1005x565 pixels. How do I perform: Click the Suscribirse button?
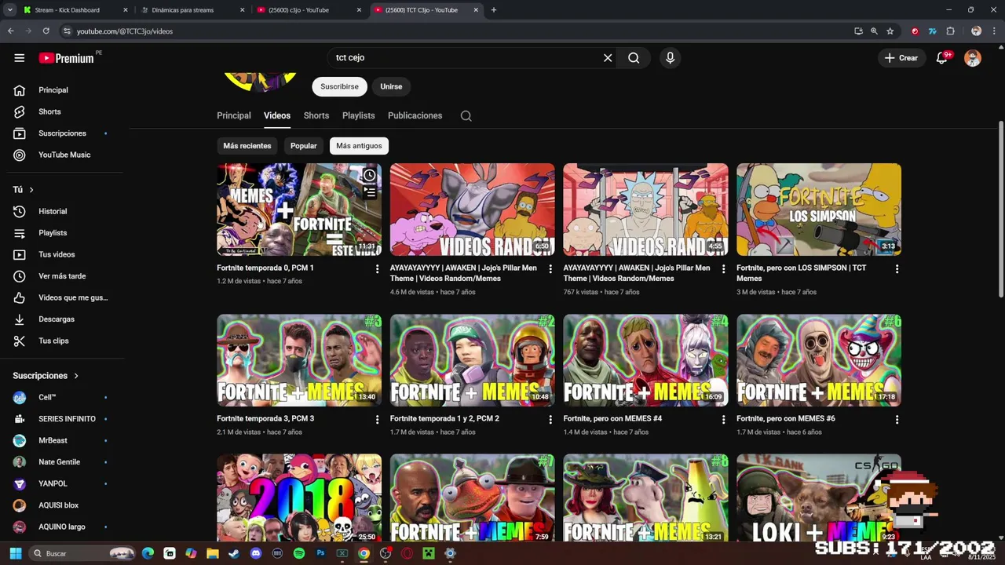tap(339, 86)
